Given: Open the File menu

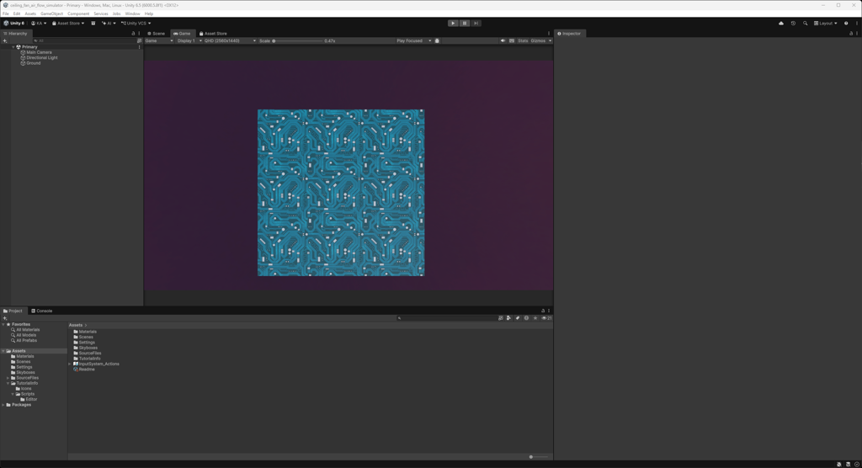Looking at the screenshot, I should (x=6, y=13).
